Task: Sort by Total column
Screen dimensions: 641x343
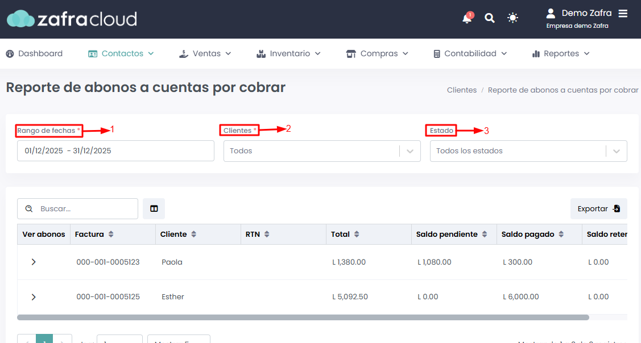Action: pos(357,235)
